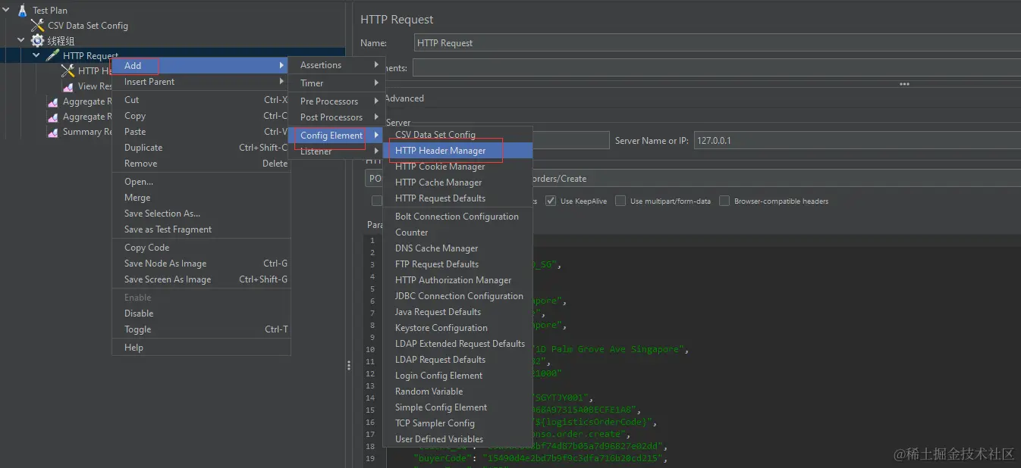The image size is (1021, 468).
Task: Select the CSV Data Set Config wrench icon
Action: click(37, 26)
